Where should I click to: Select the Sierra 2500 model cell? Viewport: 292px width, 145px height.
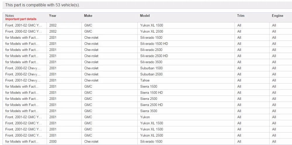[x=149, y=99]
